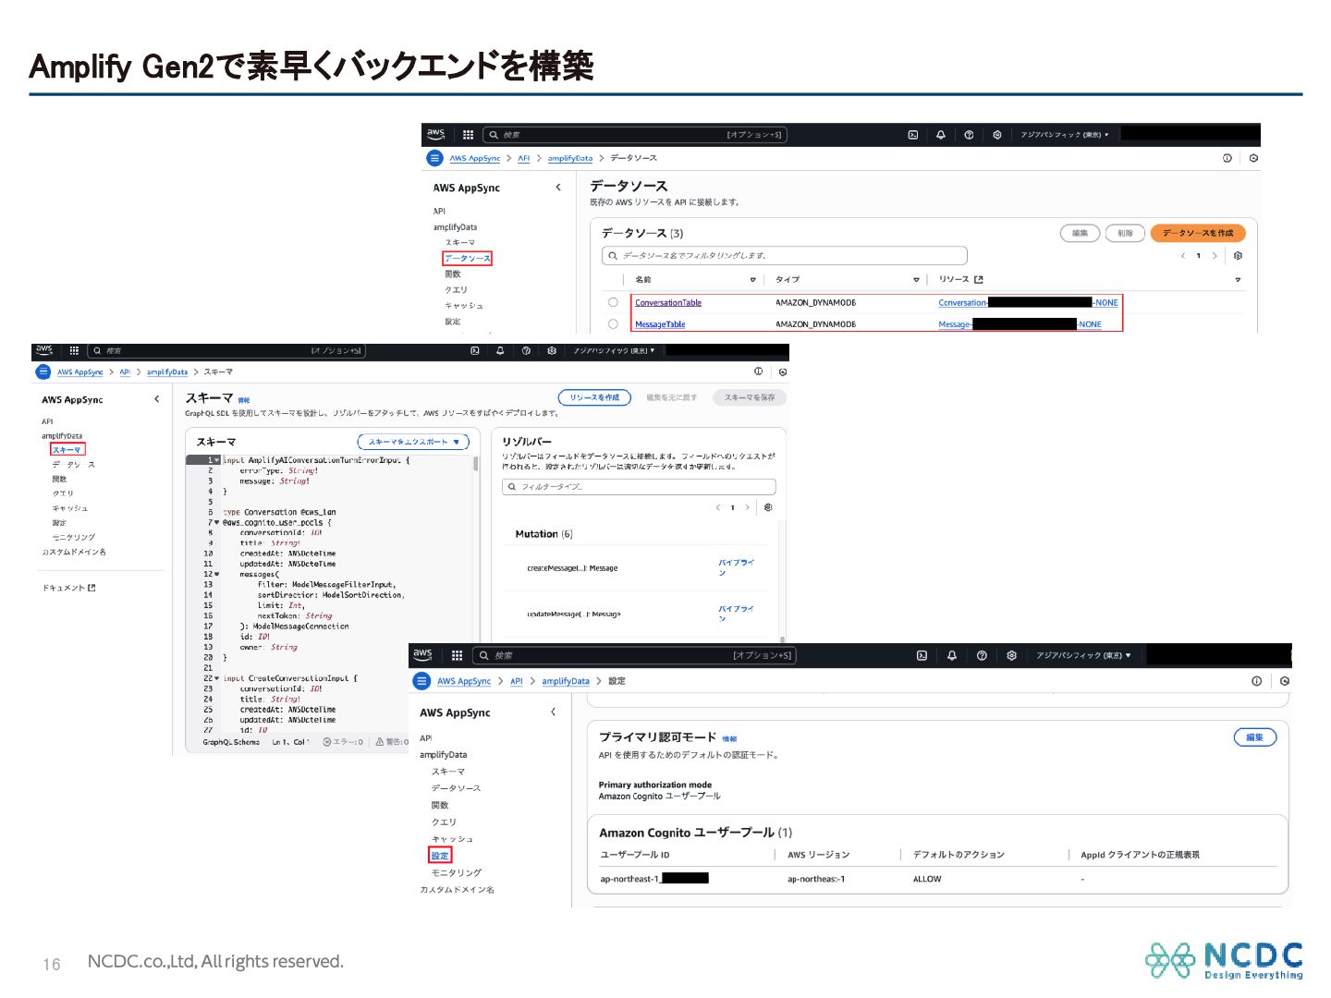Open help icon in Schema console header
This screenshot has height=998, width=1331.
click(526, 351)
